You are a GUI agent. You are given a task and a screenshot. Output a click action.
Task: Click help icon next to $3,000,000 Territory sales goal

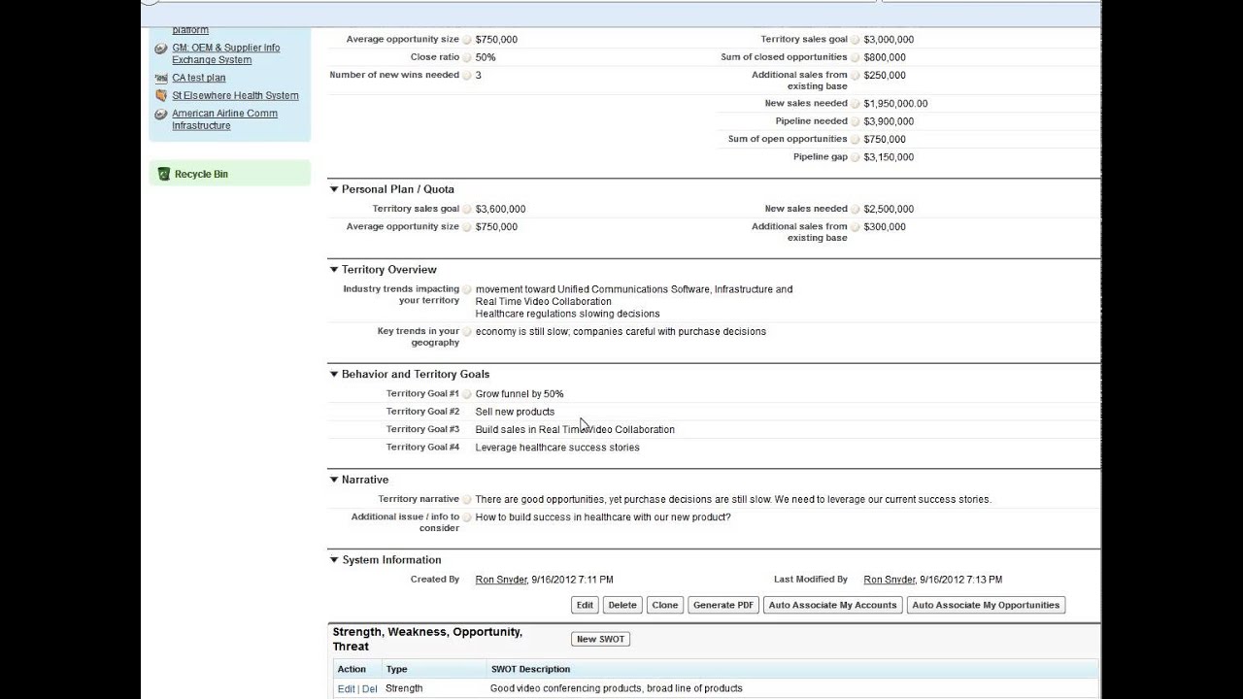[x=856, y=40]
